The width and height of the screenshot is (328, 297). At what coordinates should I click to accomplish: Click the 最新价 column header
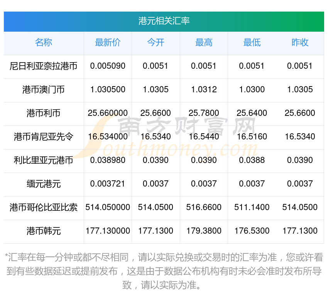108,42
